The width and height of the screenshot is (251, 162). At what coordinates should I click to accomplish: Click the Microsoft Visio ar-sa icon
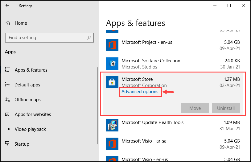click(112, 144)
